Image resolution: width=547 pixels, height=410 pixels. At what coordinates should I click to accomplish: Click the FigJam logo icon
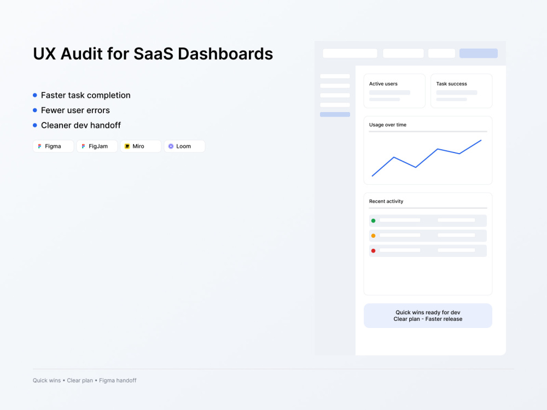[x=83, y=147]
